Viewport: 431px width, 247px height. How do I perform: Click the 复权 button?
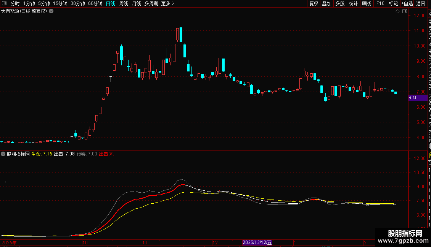click(x=314, y=3)
